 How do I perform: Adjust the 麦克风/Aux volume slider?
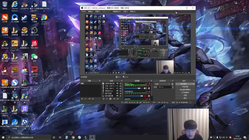(134, 88)
